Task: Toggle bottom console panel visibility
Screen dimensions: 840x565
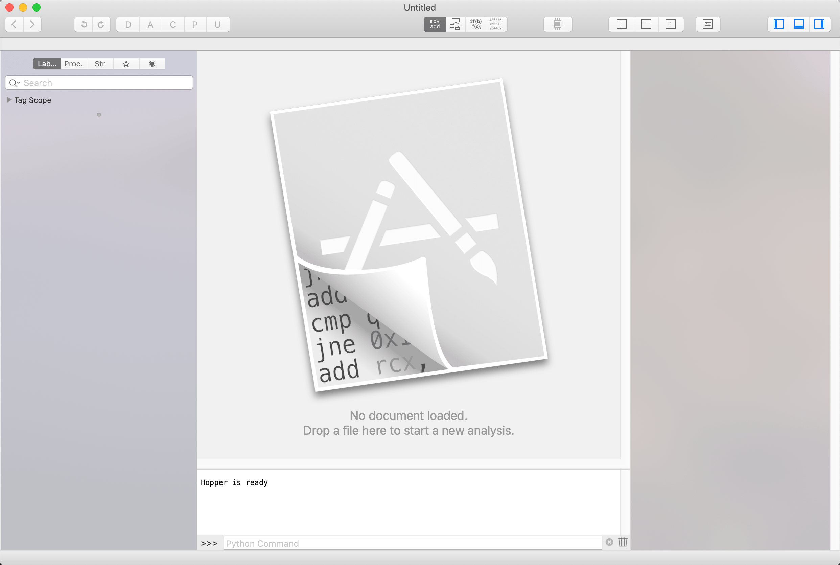Action: pyautogui.click(x=799, y=24)
